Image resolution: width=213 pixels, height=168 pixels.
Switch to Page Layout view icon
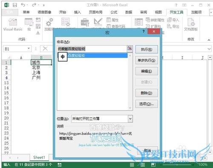(143, 165)
